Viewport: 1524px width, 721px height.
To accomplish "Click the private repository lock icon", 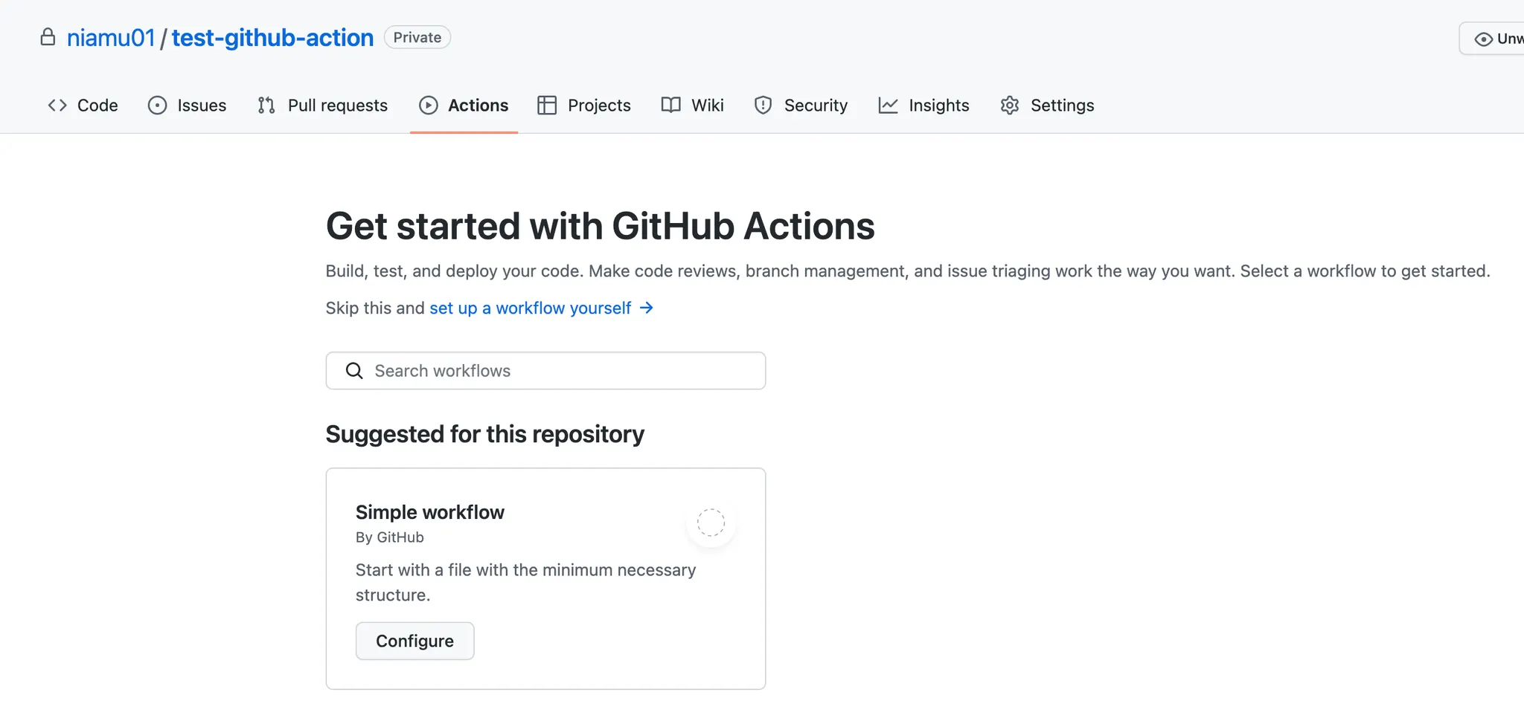I will coord(48,37).
